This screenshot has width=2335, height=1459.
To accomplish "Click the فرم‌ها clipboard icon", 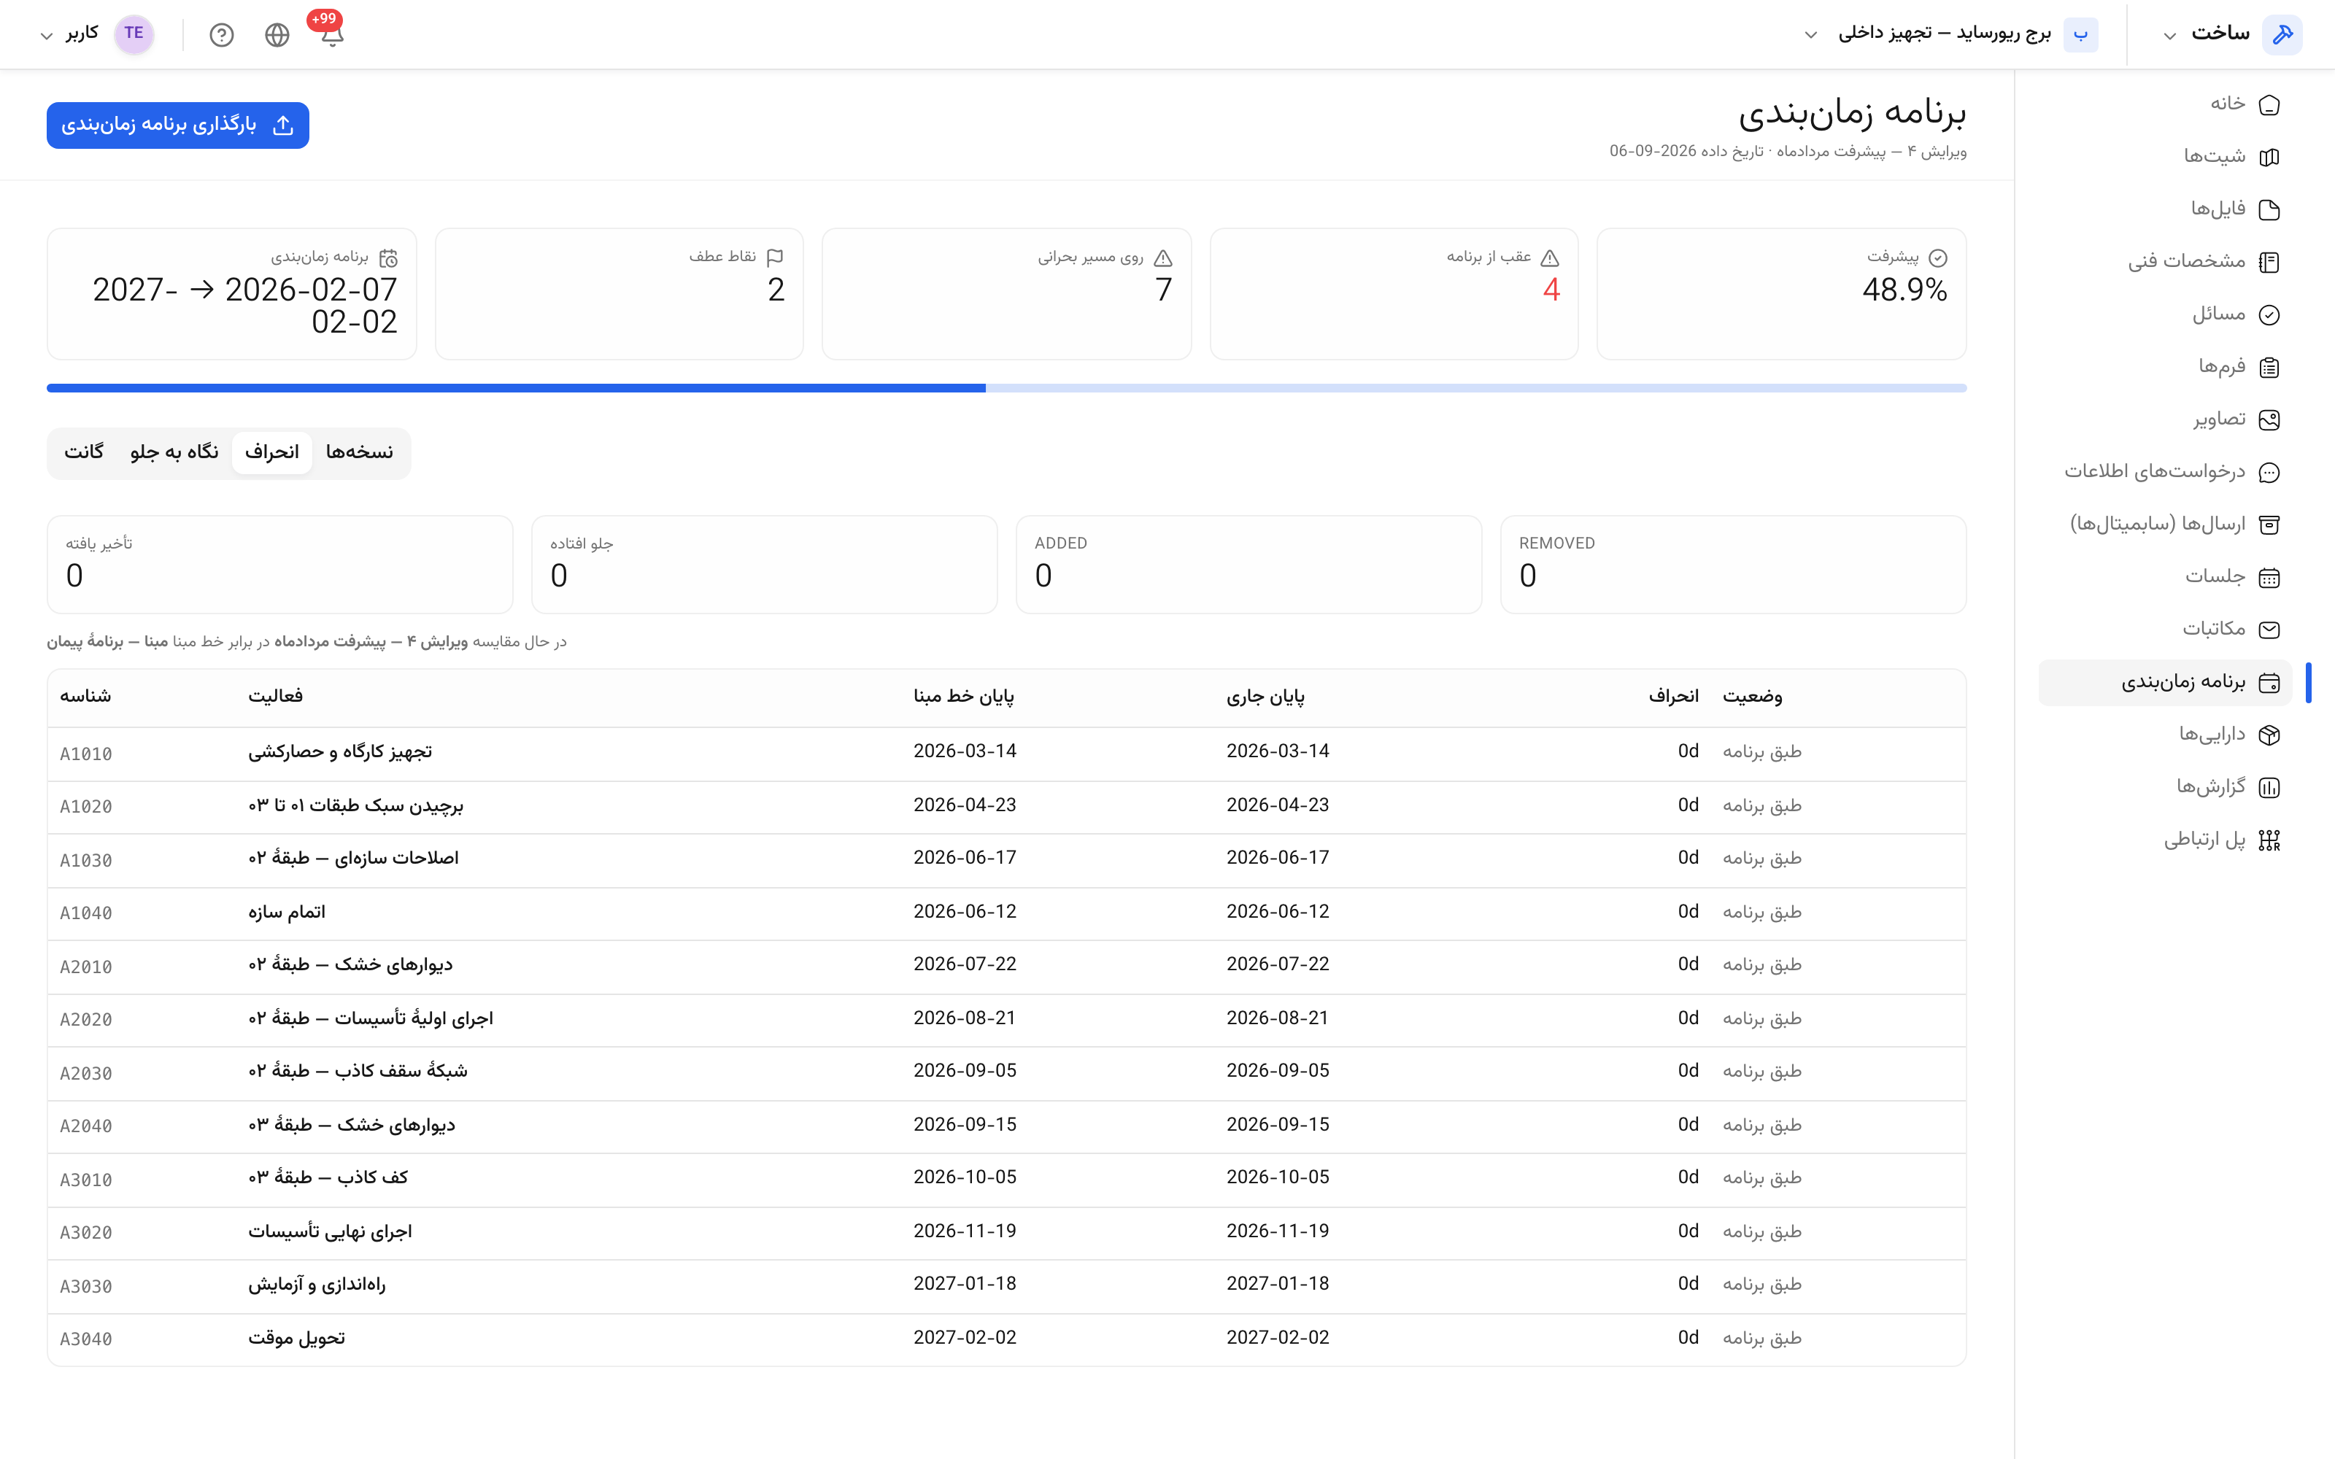I will coord(2269,367).
